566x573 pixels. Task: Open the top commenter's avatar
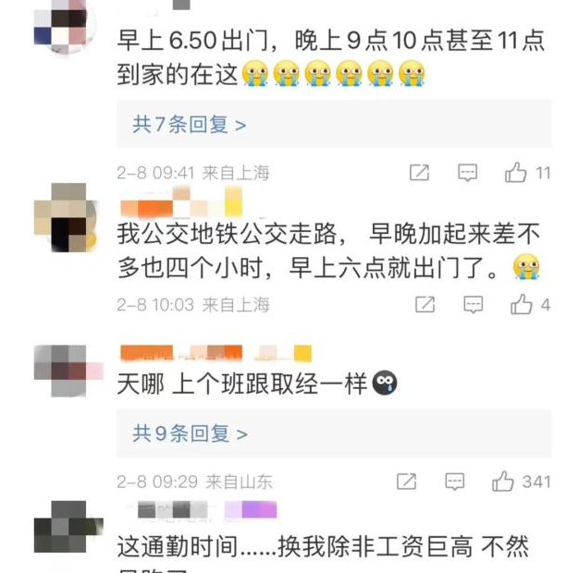(65, 28)
